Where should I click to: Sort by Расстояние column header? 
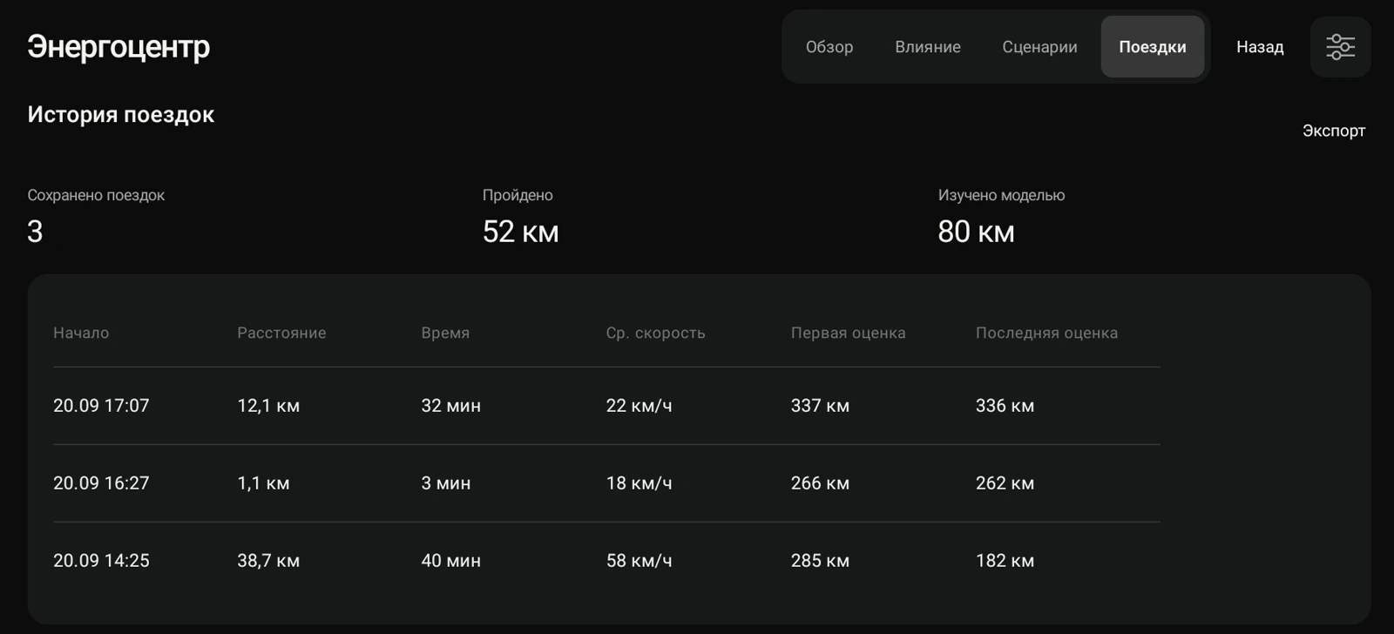[281, 333]
